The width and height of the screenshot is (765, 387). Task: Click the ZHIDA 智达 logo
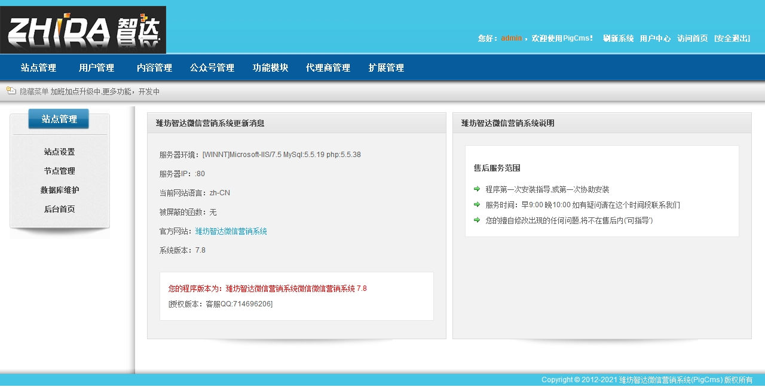[83, 30]
